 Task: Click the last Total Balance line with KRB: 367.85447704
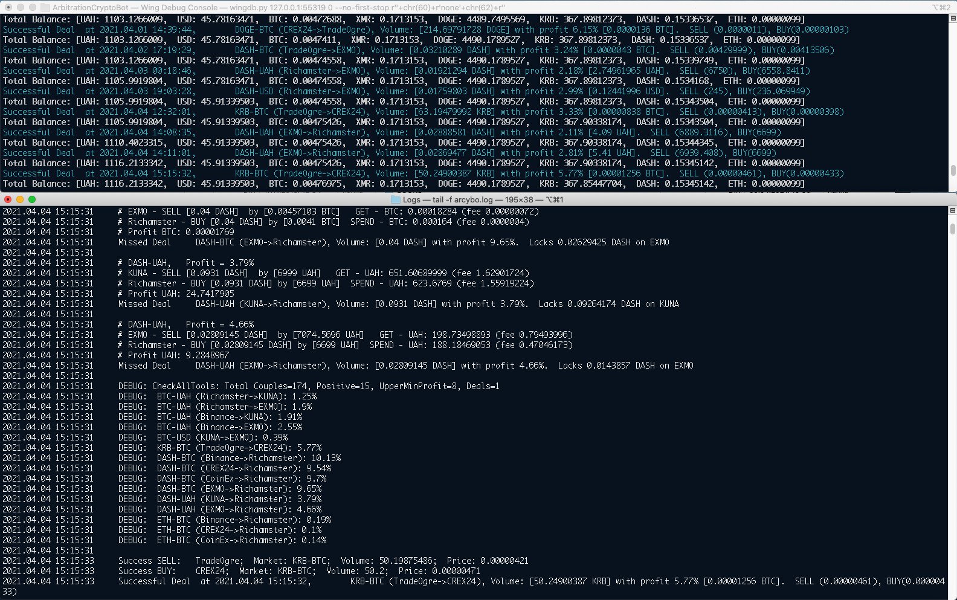pos(404,184)
